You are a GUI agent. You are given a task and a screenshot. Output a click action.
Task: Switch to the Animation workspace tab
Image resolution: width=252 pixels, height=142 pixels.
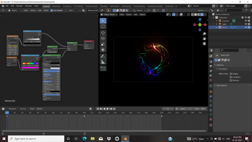pos(115,6)
